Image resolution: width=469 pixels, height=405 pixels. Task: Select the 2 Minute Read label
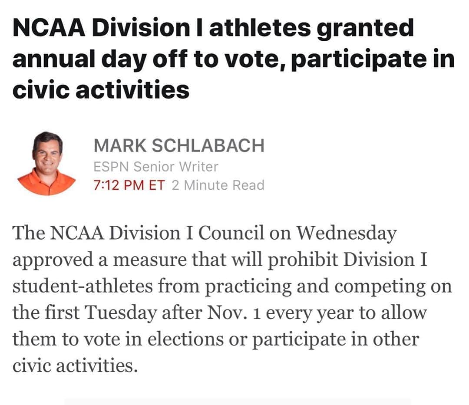(x=218, y=185)
